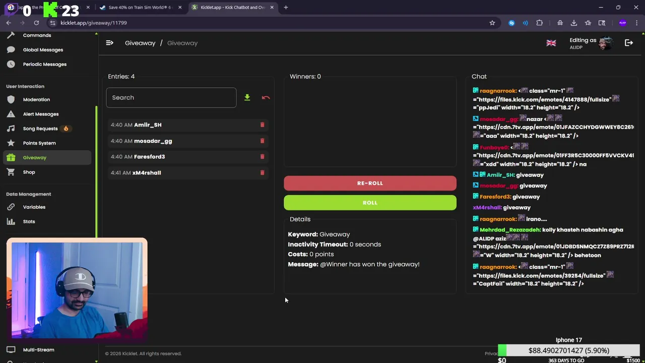The image size is (645, 363).
Task: Delete entry Amiir_SH
Action: click(262, 125)
